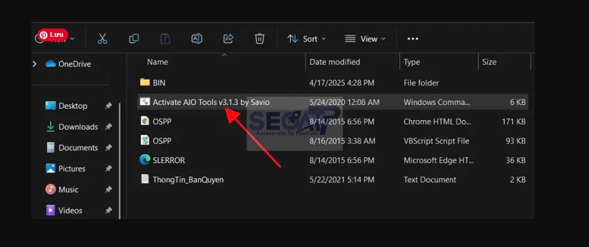Screen dimensions: 589x247
Task: Click the Activate AIO Tools file icon
Action: point(145,102)
